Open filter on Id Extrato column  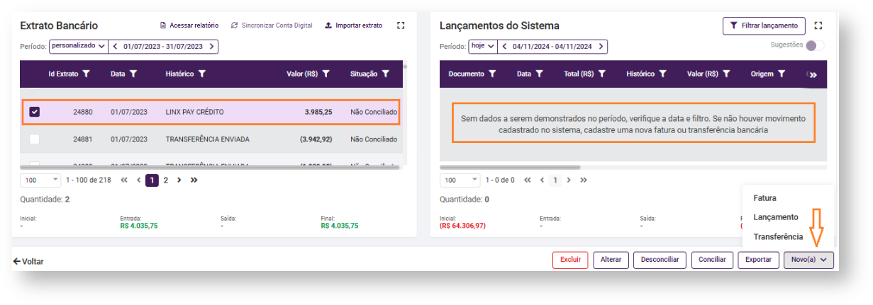pyautogui.click(x=87, y=74)
